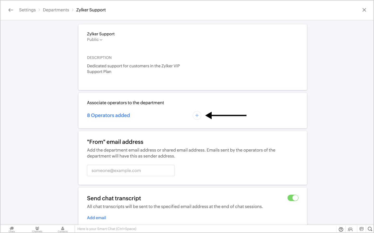Open Channels in the bottom bar
Image resolution: width=374 pixels, height=233 pixels.
pyautogui.click(x=37, y=229)
